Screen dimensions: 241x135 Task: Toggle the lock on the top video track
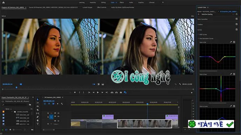(x=48, y=113)
